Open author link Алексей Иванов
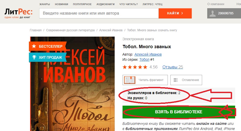Image resolution: width=241 pixels, height=131 pixels. 148,54
